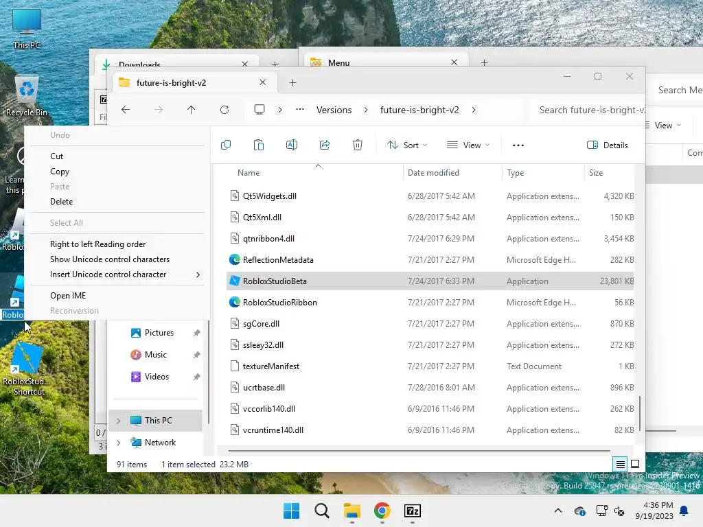Go up one folder level
The width and height of the screenshot is (703, 527).
pos(191,110)
